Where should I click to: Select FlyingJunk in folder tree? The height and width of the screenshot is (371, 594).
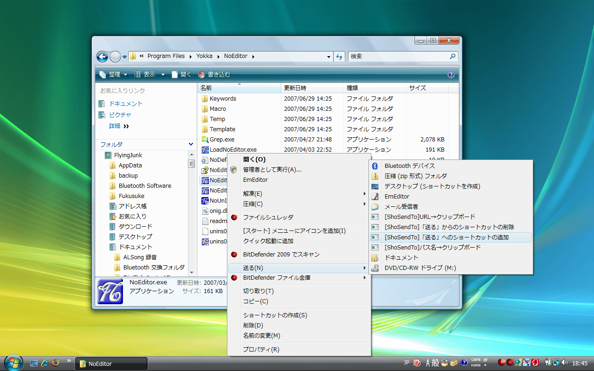coord(128,155)
